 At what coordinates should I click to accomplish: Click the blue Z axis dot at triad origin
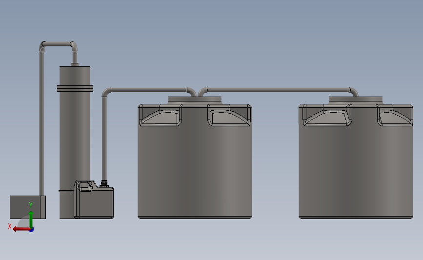tap(32, 230)
